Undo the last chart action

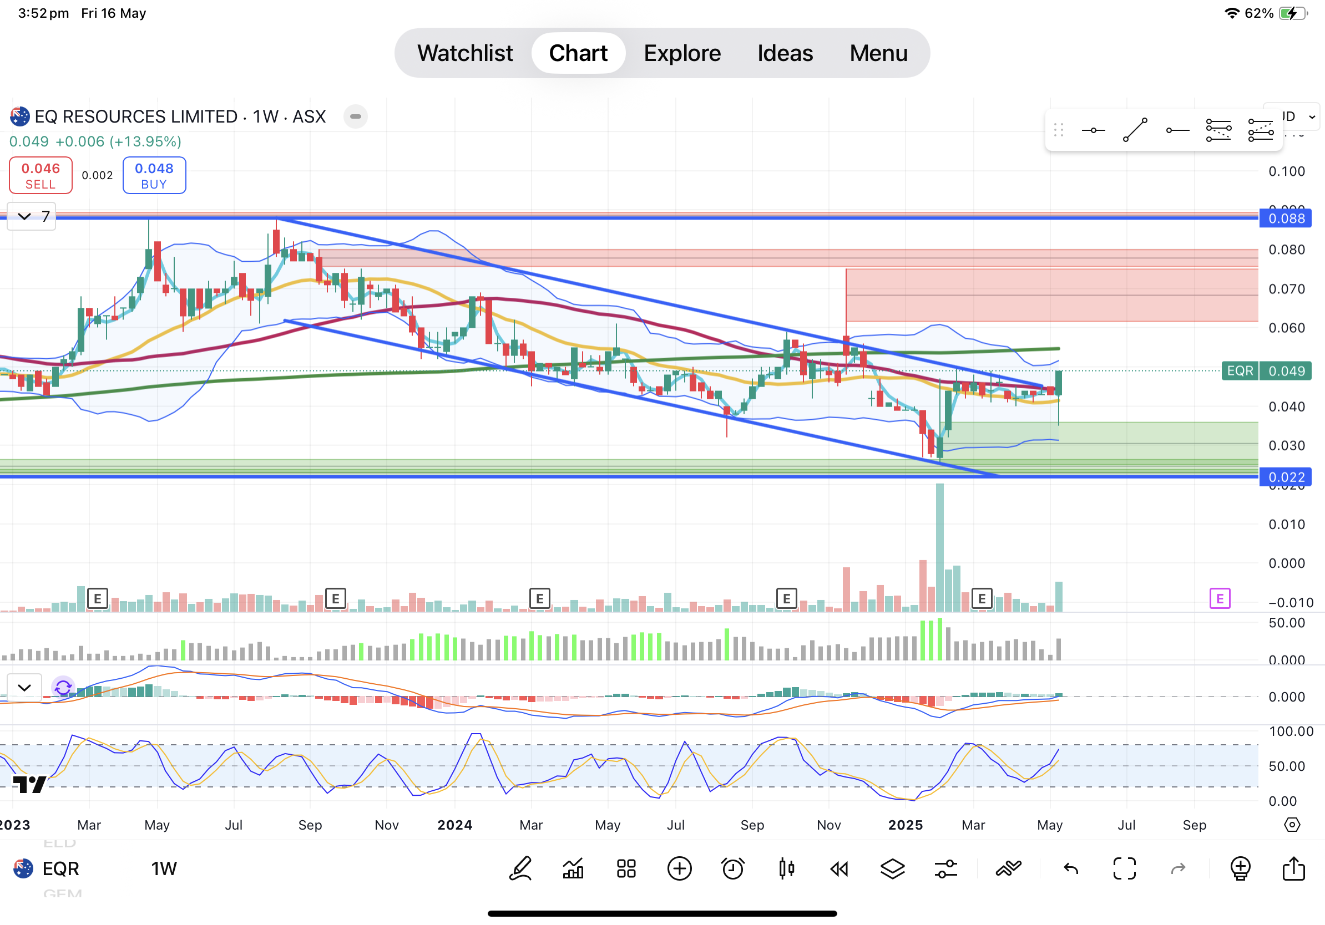pyautogui.click(x=1071, y=868)
